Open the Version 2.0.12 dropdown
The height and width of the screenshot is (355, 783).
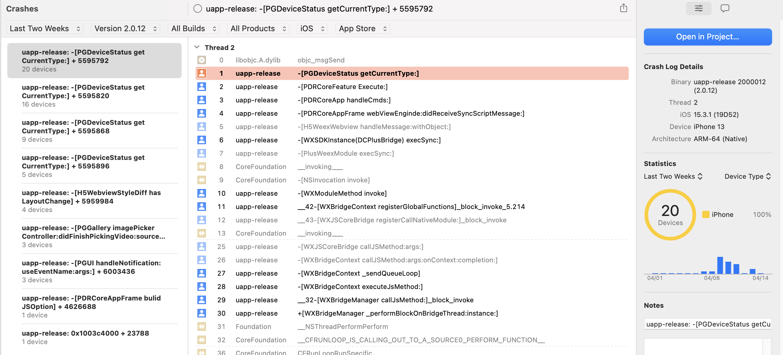point(125,28)
